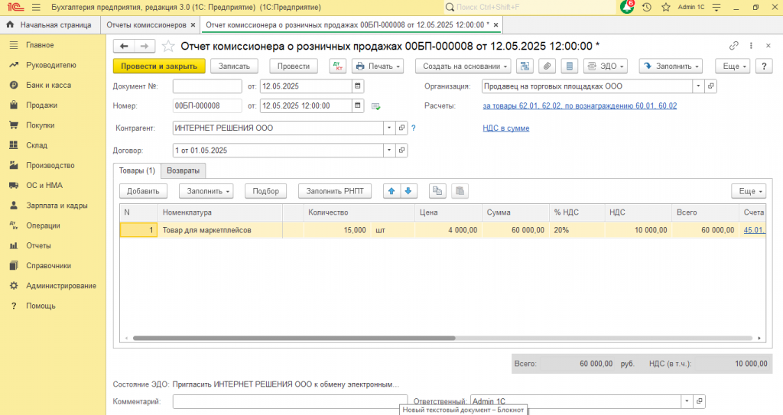
Task: Expand Ответственный dropdown arrow
Action: tap(687, 401)
